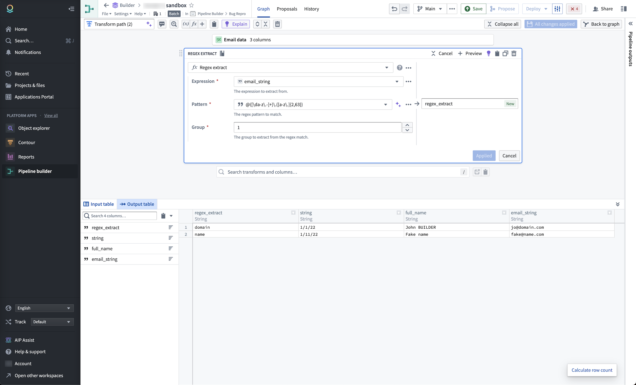Toggle filter on regex_extract column header
This screenshot has height=385, width=636.
coord(293,213)
